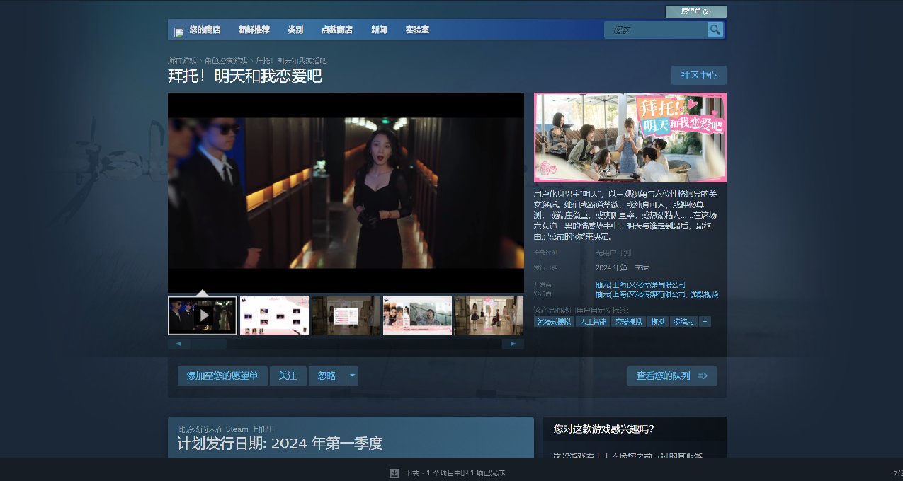
Task: Click the developer company link
Action: (640, 284)
